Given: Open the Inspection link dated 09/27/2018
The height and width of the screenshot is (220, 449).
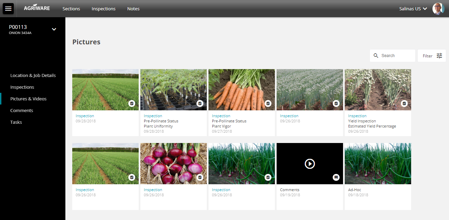Looking at the screenshot, I should tap(221, 116).
